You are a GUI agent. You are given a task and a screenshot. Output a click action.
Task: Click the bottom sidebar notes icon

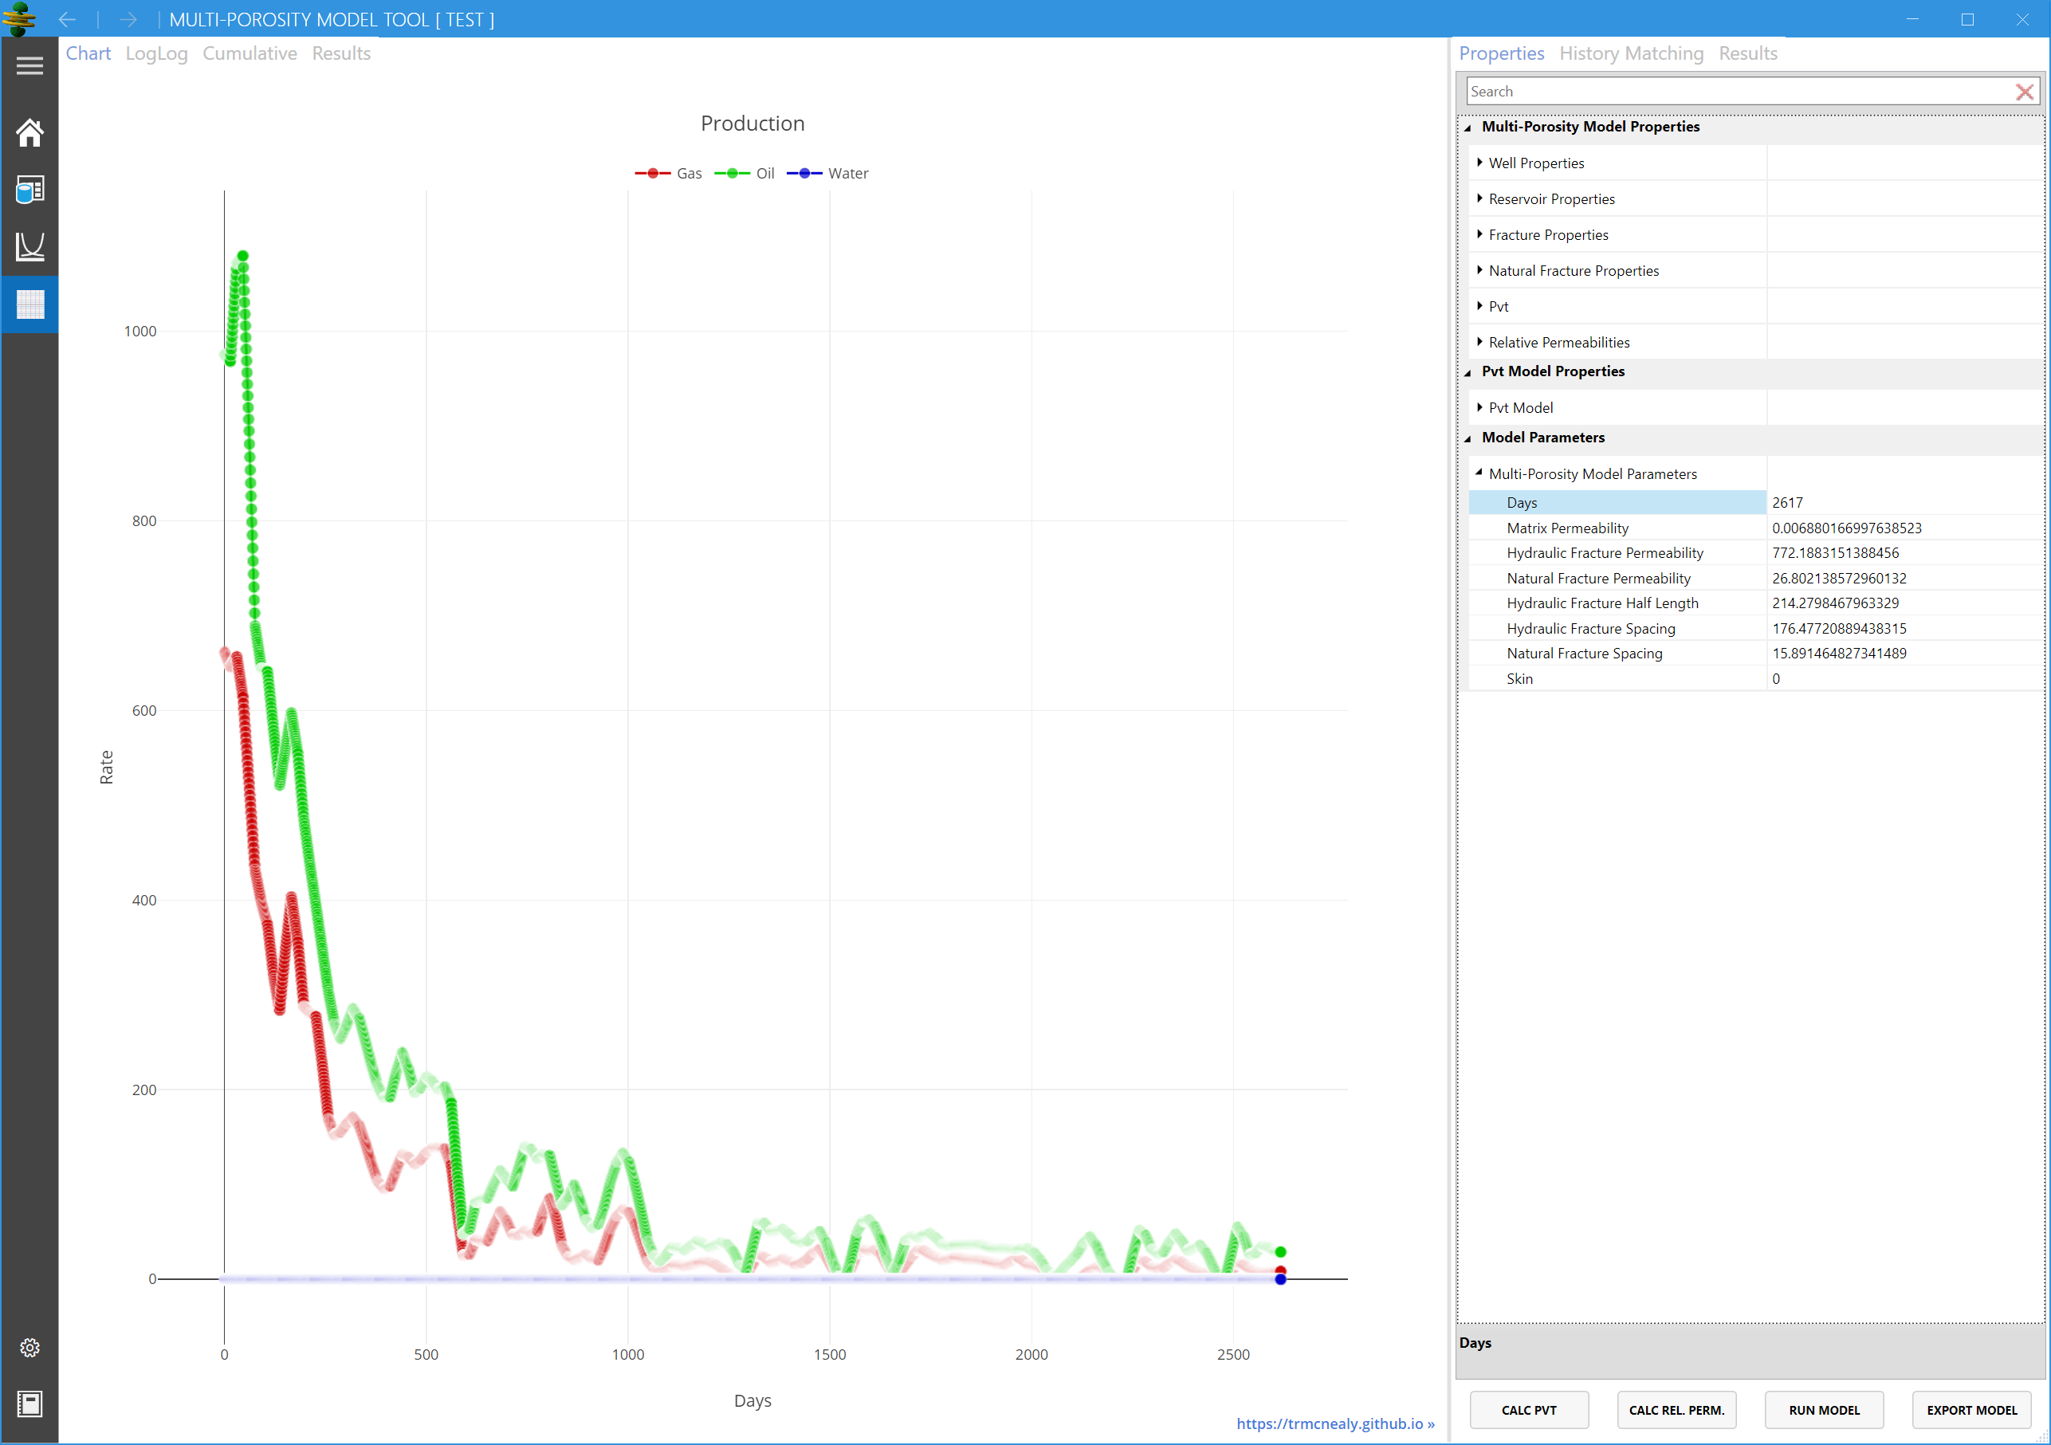click(29, 1403)
